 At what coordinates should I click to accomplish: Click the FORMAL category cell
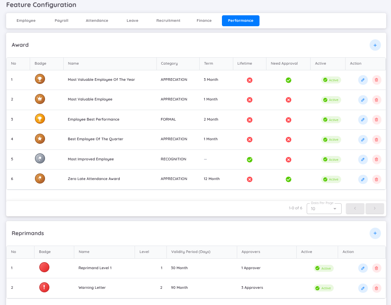click(168, 119)
